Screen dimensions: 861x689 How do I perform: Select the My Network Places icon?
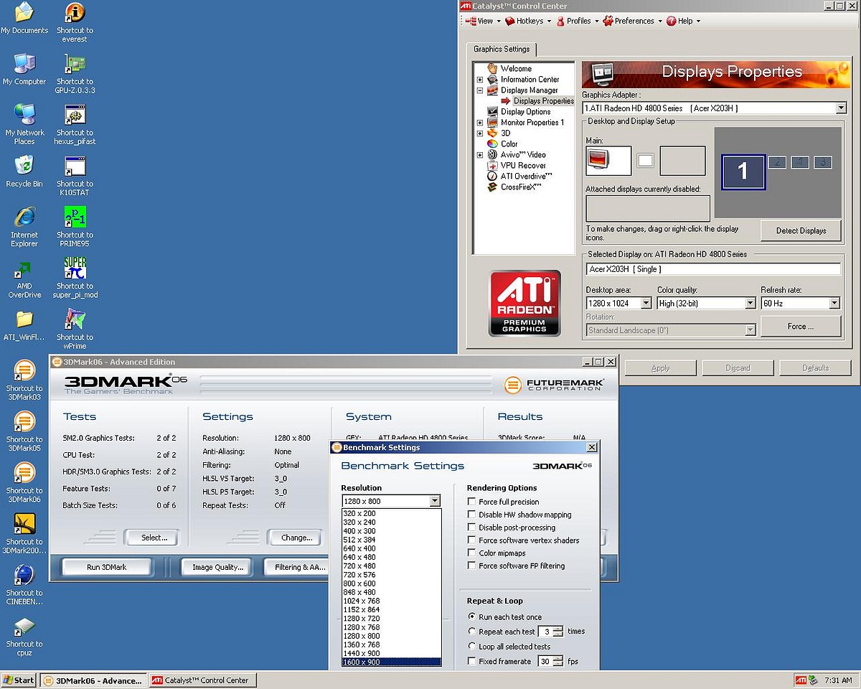[x=24, y=124]
